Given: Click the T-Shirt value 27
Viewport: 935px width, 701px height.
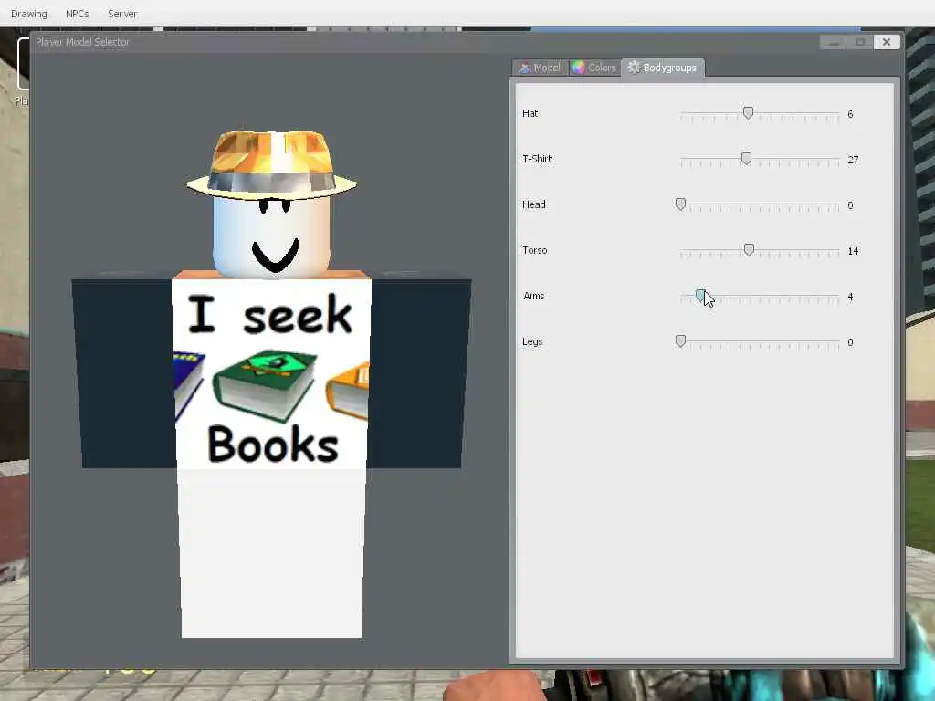Looking at the screenshot, I should pos(854,160).
